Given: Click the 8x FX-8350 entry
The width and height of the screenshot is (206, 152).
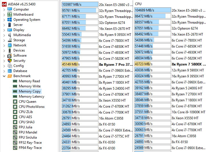Looking at the screenshot, I should click(x=107, y=142).
